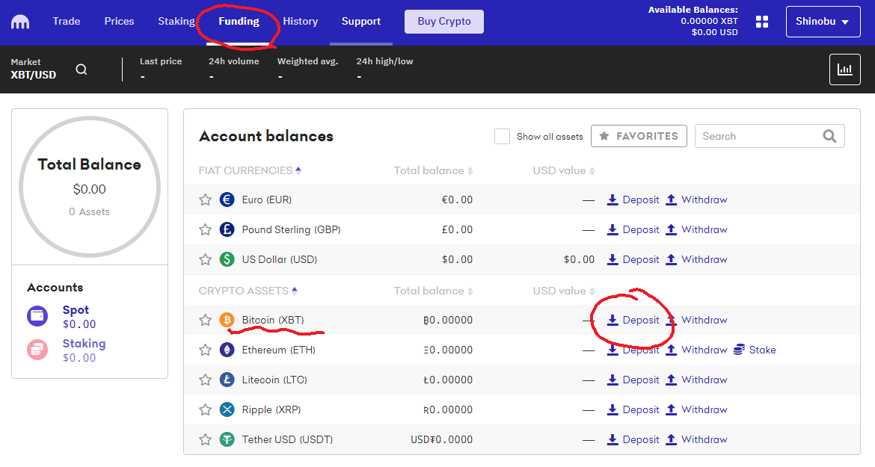
Task: Click the Litecoin currency icon
Action: point(227,379)
